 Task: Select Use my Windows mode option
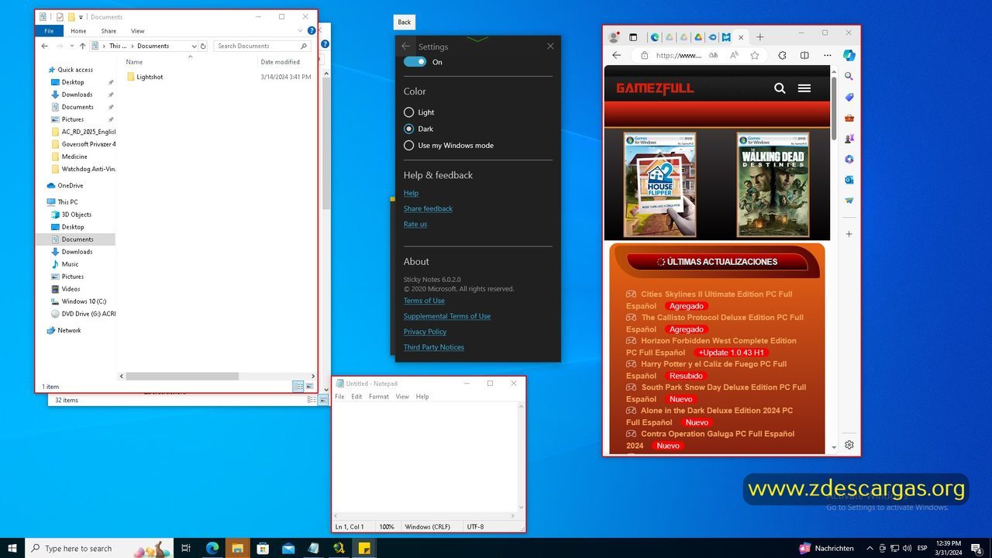[x=408, y=145]
